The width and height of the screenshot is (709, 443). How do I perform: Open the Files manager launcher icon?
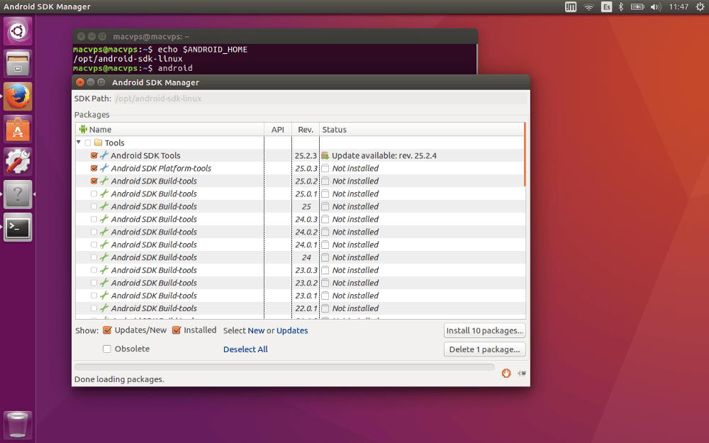(x=18, y=64)
